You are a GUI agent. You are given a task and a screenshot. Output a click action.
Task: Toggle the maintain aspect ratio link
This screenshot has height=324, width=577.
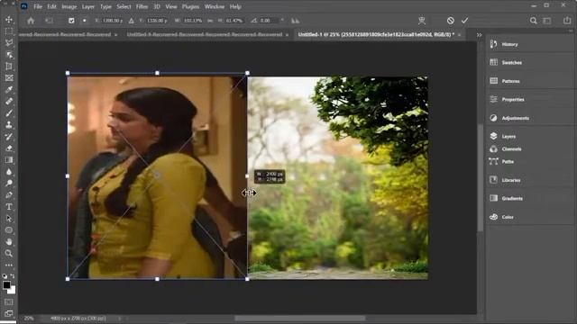pos(210,21)
